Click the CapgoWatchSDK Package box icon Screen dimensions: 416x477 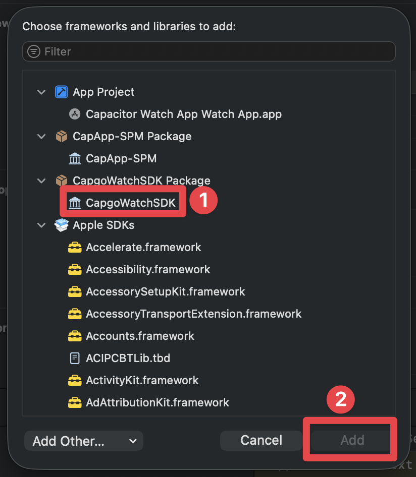coord(62,181)
